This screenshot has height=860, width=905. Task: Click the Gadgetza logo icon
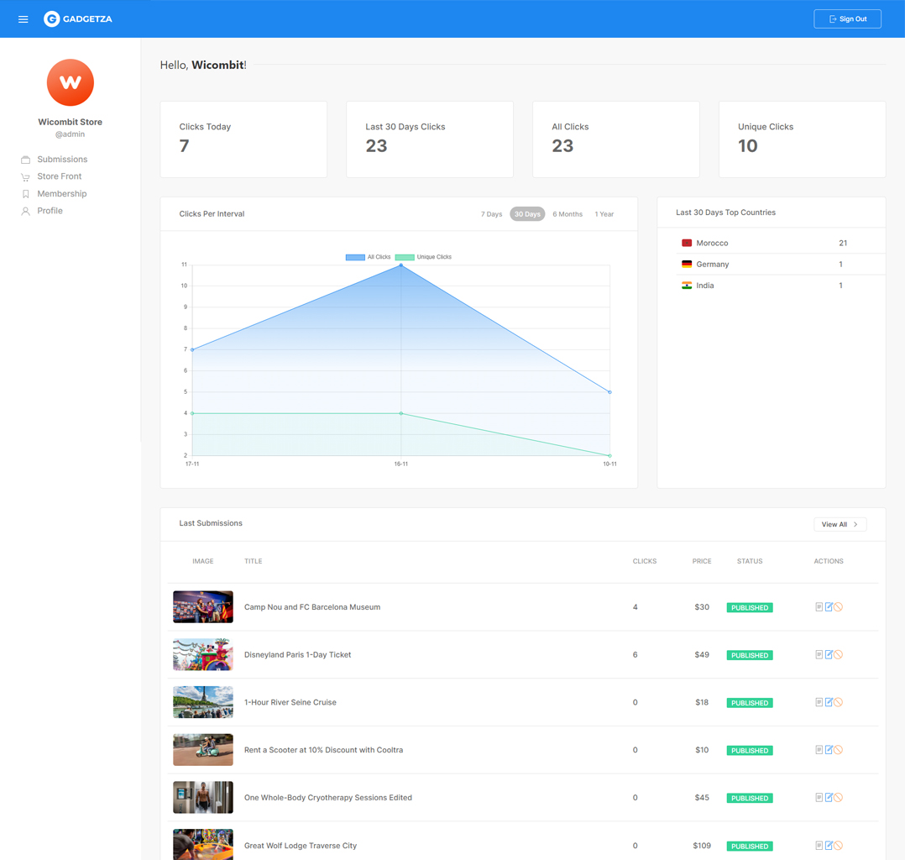point(51,19)
